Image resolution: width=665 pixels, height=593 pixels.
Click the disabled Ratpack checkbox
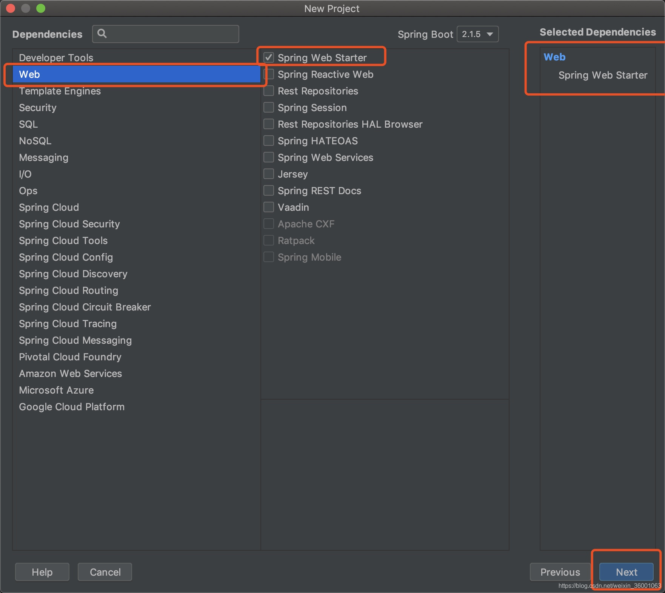coord(269,240)
